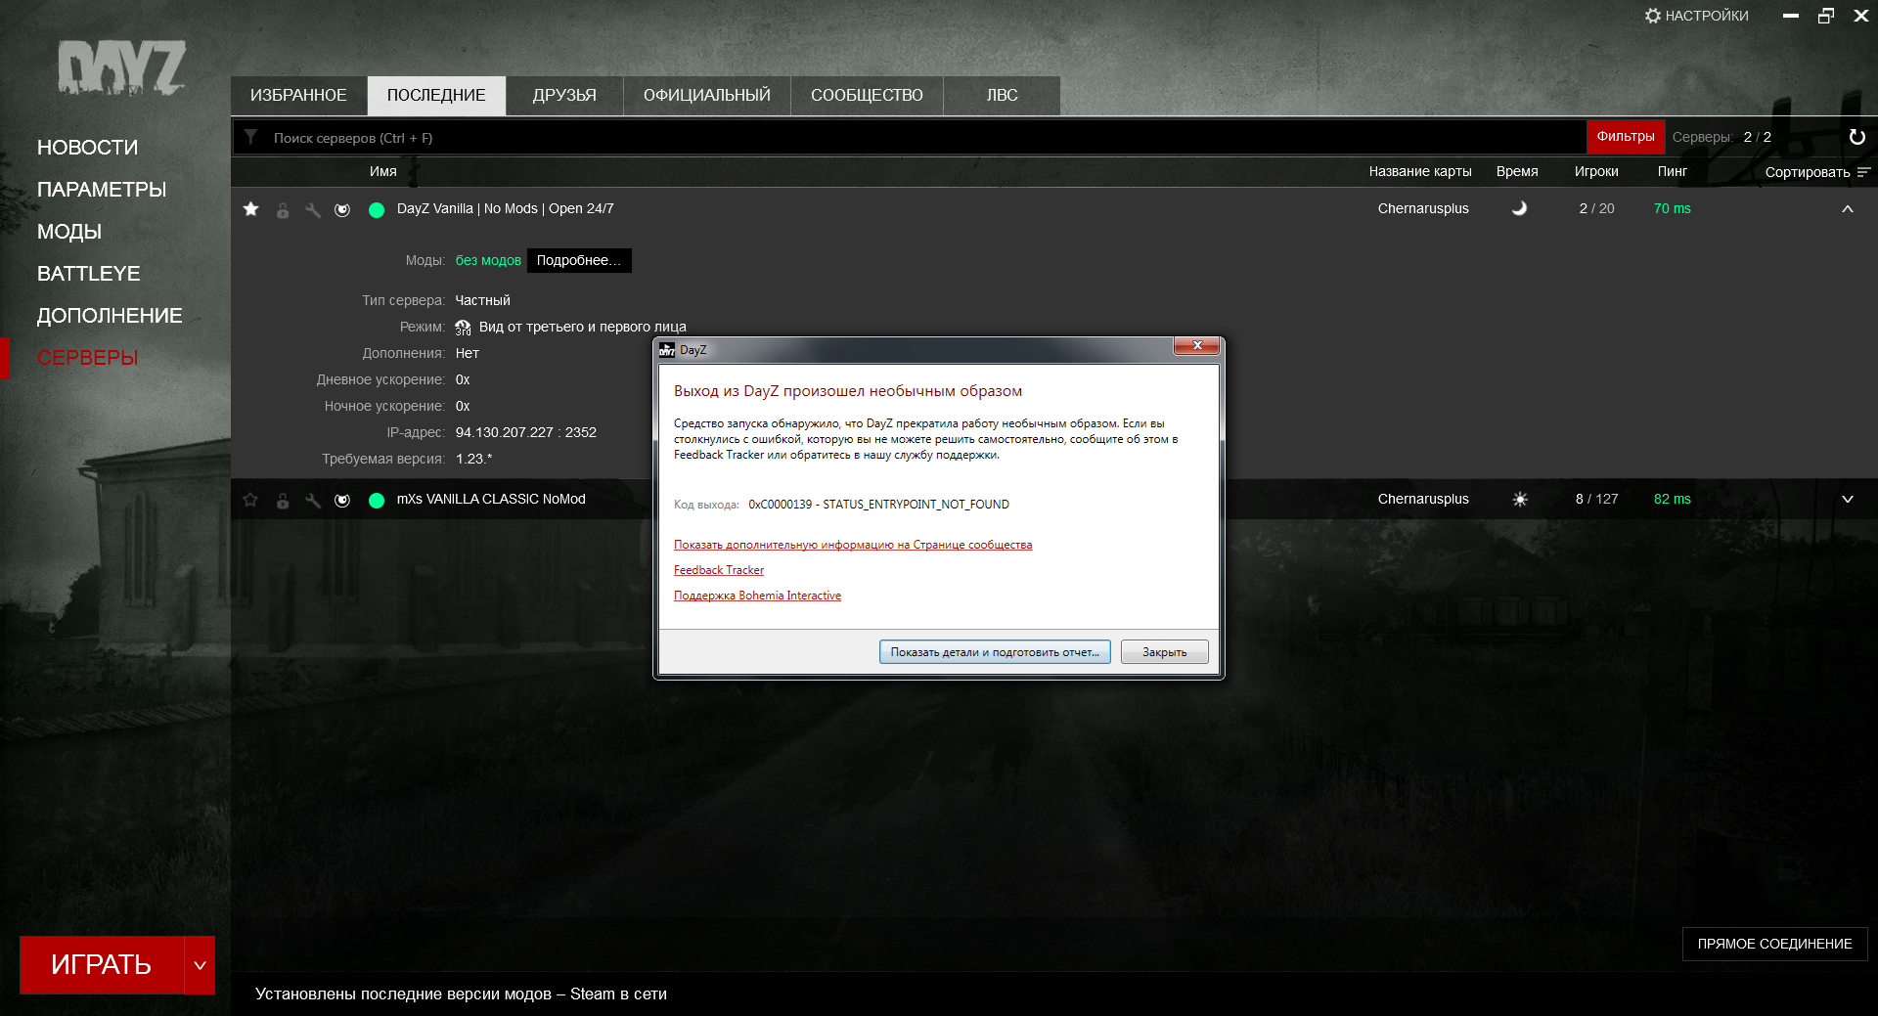Click the ПРЯМОЕ СОЕДИНЕНИЕ button

pyautogui.click(x=1774, y=944)
